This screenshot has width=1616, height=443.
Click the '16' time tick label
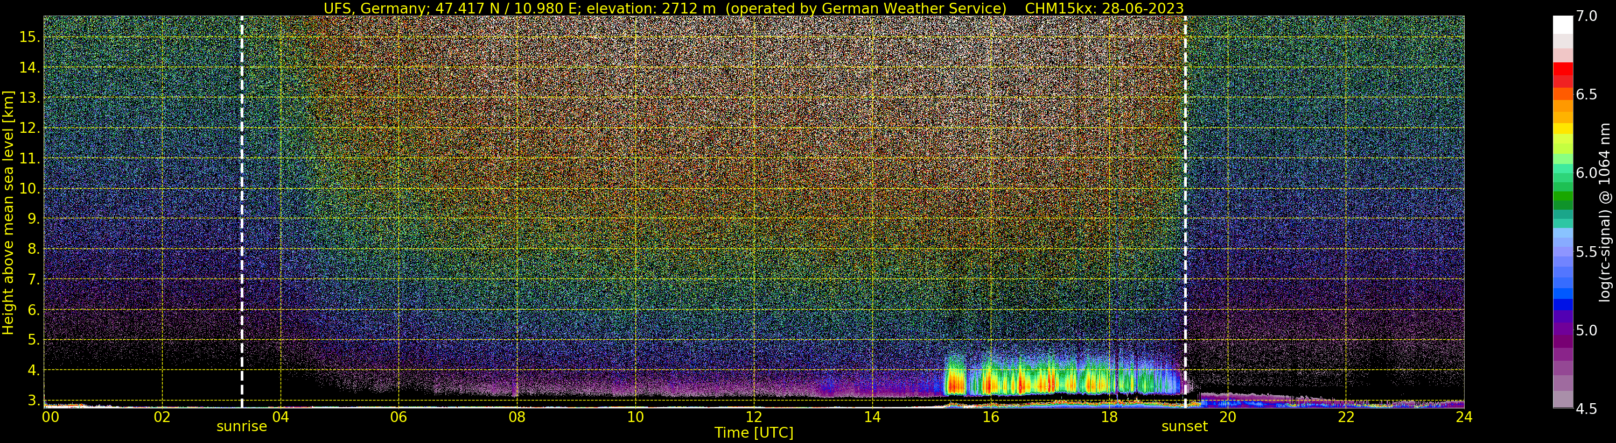(991, 417)
